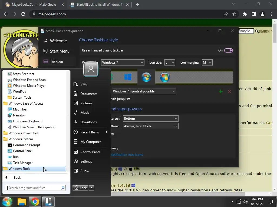Open the Icon size dropdown
Image resolution: width=277 pixels, height=207 pixels.
tap(170, 63)
